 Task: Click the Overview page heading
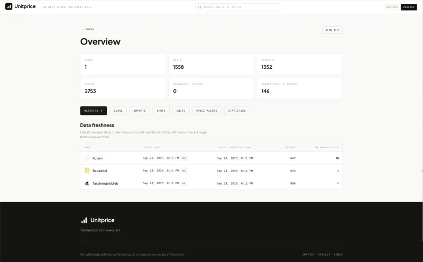(x=100, y=42)
